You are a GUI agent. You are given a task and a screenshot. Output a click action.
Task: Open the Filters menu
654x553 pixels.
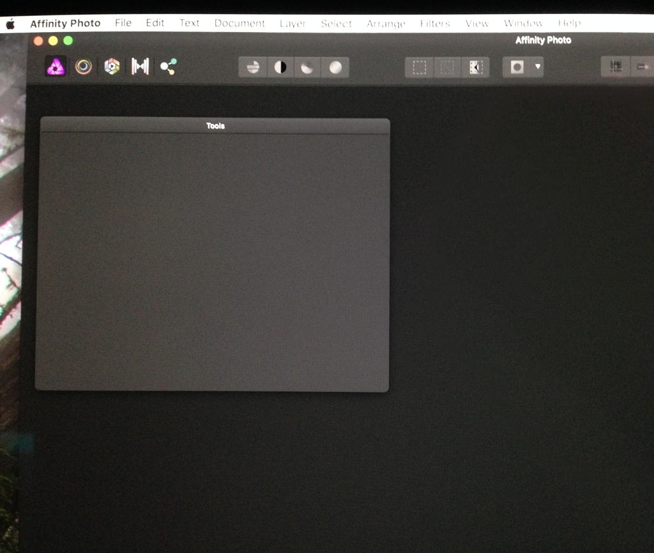435,24
